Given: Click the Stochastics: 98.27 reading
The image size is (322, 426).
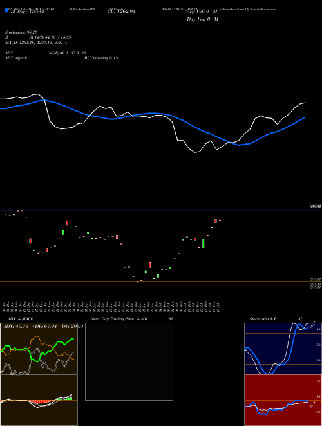Looking at the screenshot, I should click(x=21, y=32).
